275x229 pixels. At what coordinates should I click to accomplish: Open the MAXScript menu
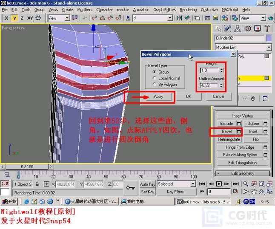[x=230, y=10]
